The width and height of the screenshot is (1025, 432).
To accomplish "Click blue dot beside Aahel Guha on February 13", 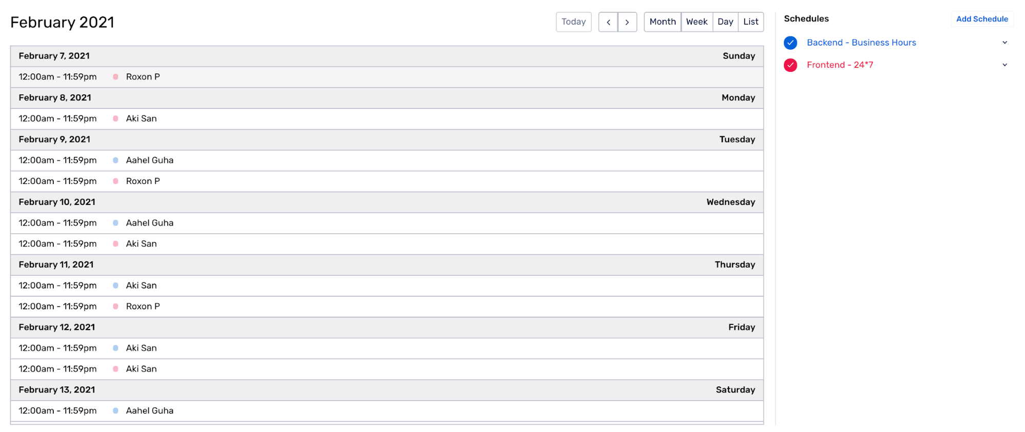I will click(x=116, y=411).
